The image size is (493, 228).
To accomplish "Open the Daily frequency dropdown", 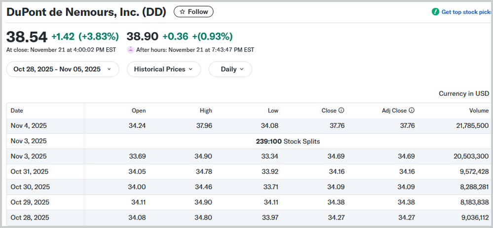I will click(x=230, y=69).
